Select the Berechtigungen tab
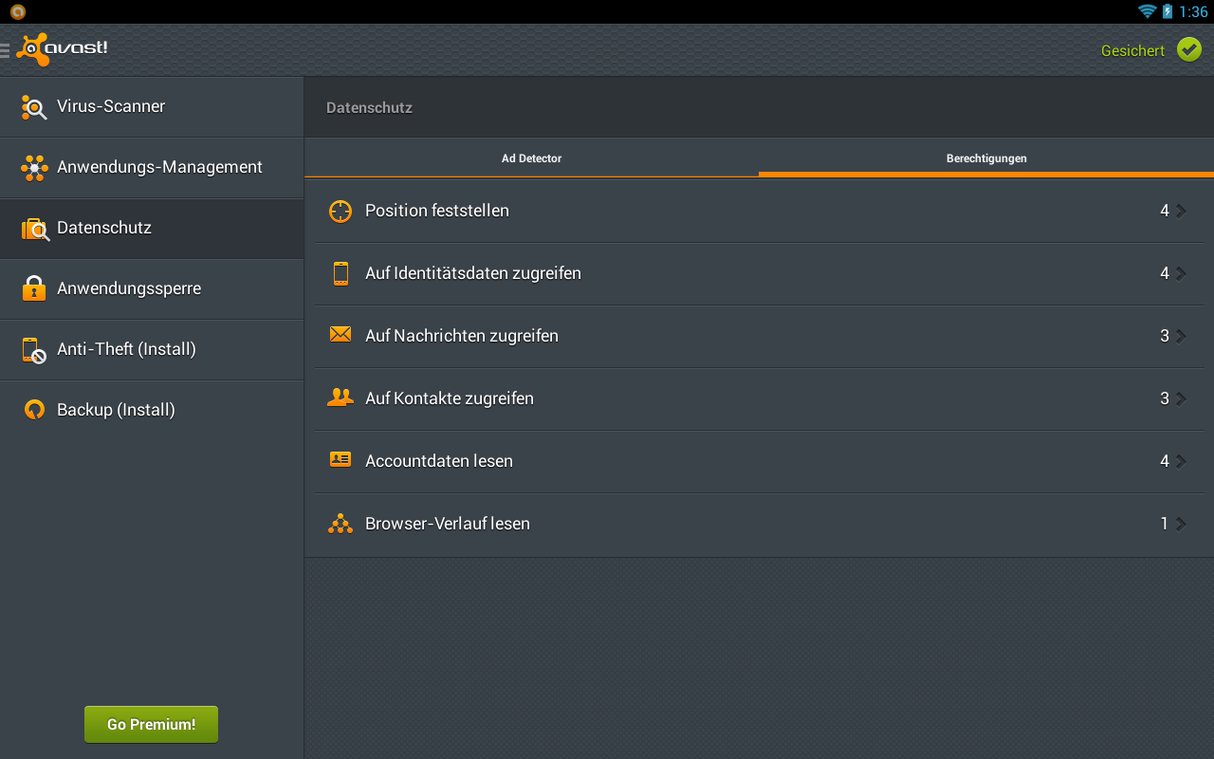 986,158
